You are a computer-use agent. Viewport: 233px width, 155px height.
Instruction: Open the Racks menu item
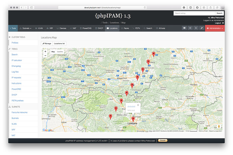(125, 28)
